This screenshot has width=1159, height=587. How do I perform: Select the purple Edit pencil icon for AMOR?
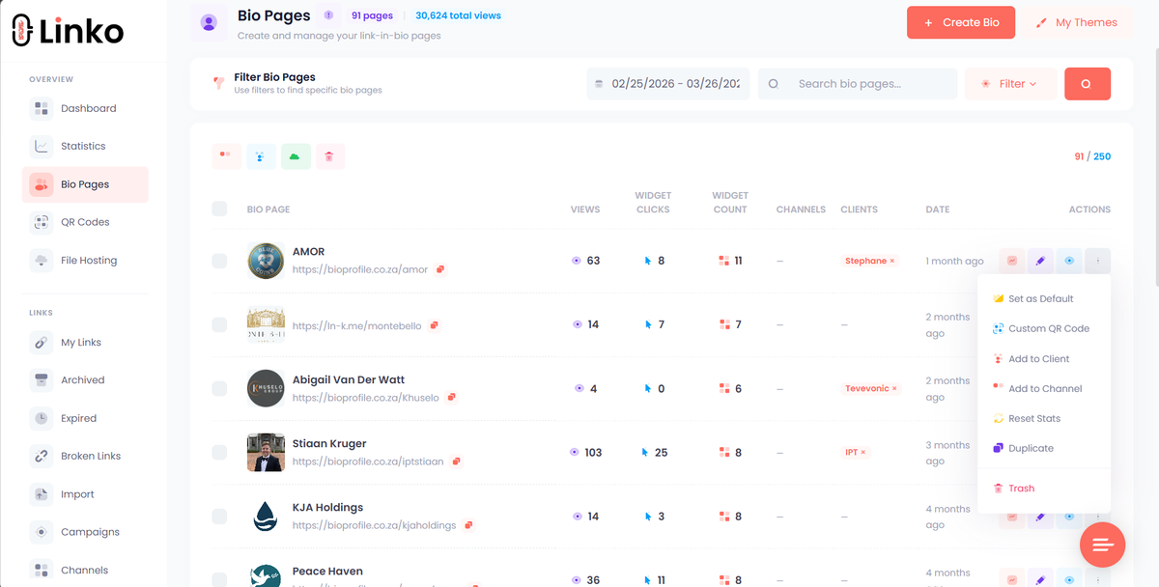1040,261
